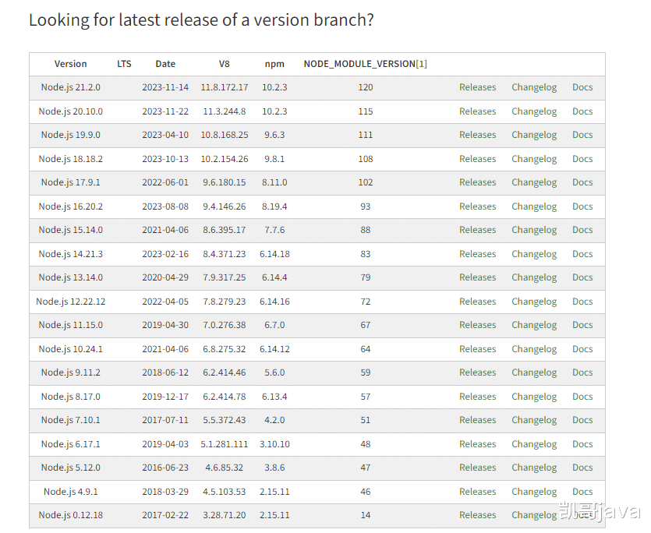Open Docs for Node.js 21.2.0

pyautogui.click(x=582, y=87)
